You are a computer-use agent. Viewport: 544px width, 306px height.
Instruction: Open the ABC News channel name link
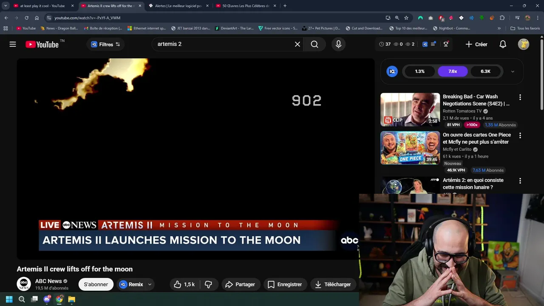coord(48,281)
